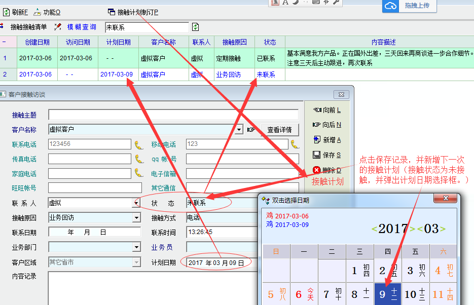Advance the calendar to next month

coord(443,229)
